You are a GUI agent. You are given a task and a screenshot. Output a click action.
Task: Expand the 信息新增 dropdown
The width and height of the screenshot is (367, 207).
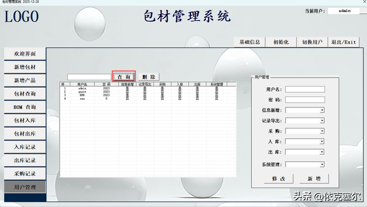pyautogui.click(x=322, y=110)
